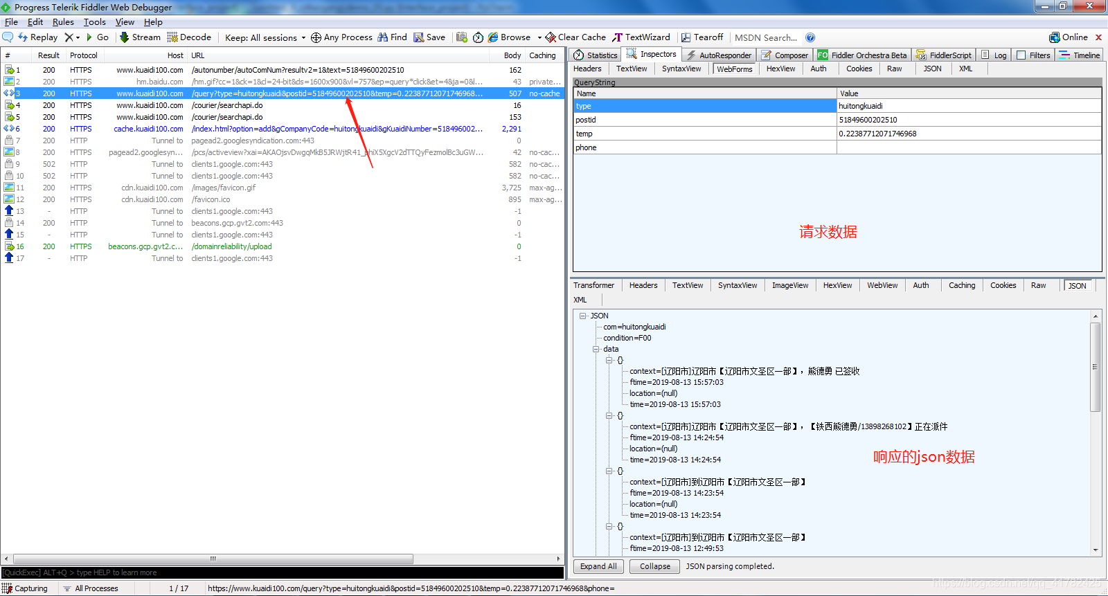Viewport: 1108px width, 596px height.
Task: Collapse the {} object with 正在派件 entry
Action: click(609, 415)
